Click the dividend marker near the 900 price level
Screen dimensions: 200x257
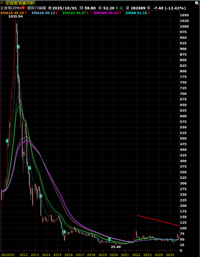pyautogui.click(x=18, y=47)
